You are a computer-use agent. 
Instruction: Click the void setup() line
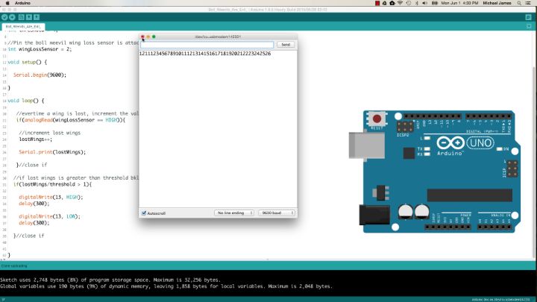tap(28, 63)
